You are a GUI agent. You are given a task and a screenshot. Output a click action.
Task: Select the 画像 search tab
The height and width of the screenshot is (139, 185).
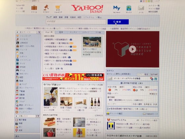coord(55,17)
